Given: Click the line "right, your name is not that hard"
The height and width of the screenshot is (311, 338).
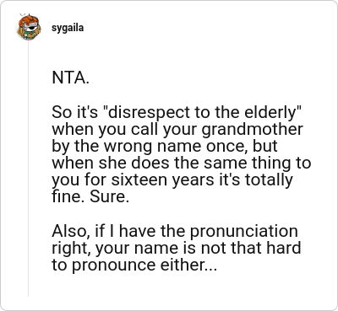Looking at the screenshot, I should (x=177, y=248).
